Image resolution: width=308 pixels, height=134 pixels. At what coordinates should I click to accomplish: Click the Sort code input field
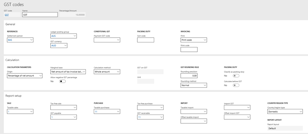(x=146, y=40)
